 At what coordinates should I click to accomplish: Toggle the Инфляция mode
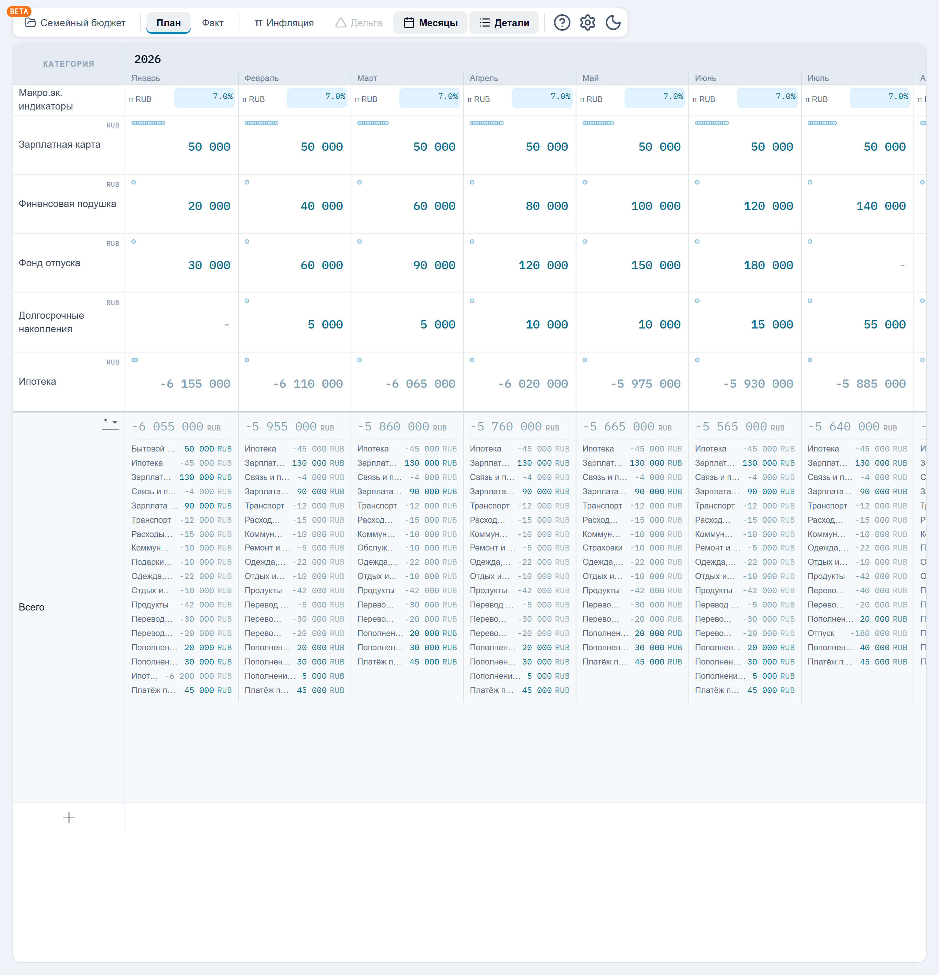284,23
